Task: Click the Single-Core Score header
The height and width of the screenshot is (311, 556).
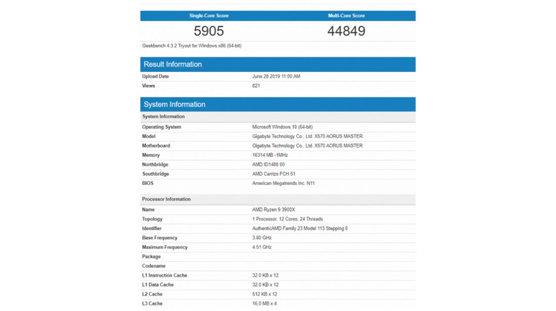Action: [209, 16]
